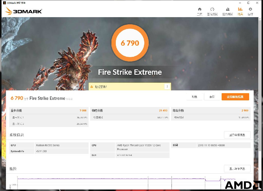Click the 3DMark title bar app icon
Viewport: 263px width, 191px height.
point(5,3)
